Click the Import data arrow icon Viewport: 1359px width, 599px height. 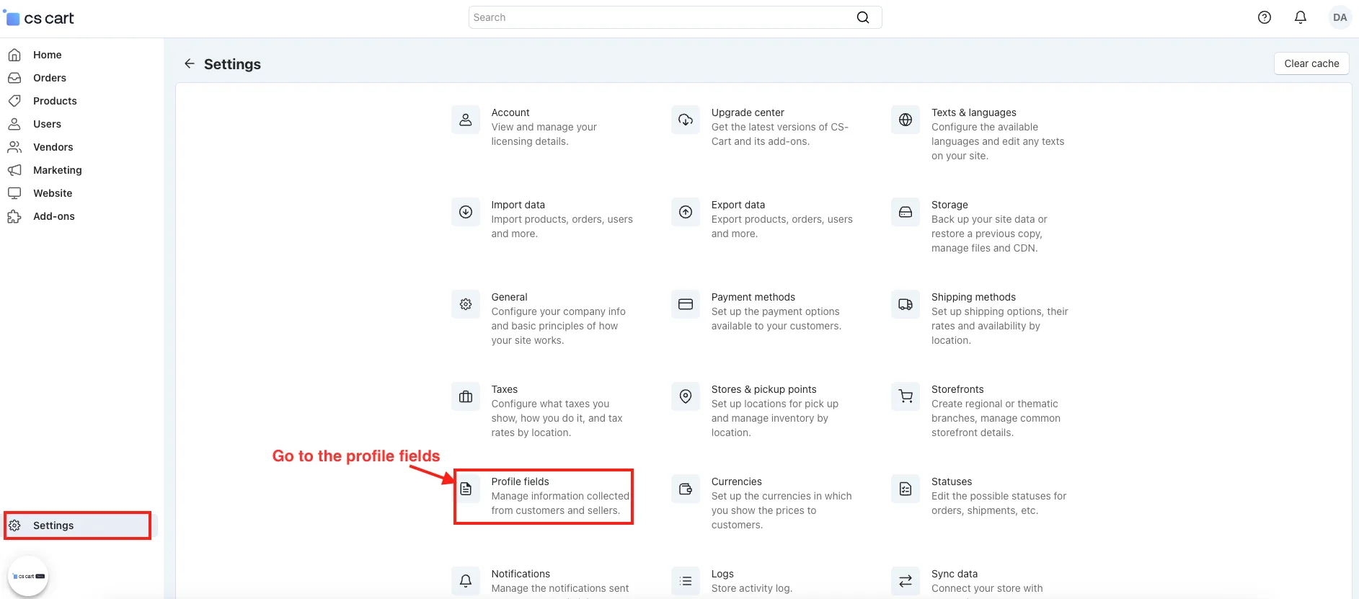466,212
